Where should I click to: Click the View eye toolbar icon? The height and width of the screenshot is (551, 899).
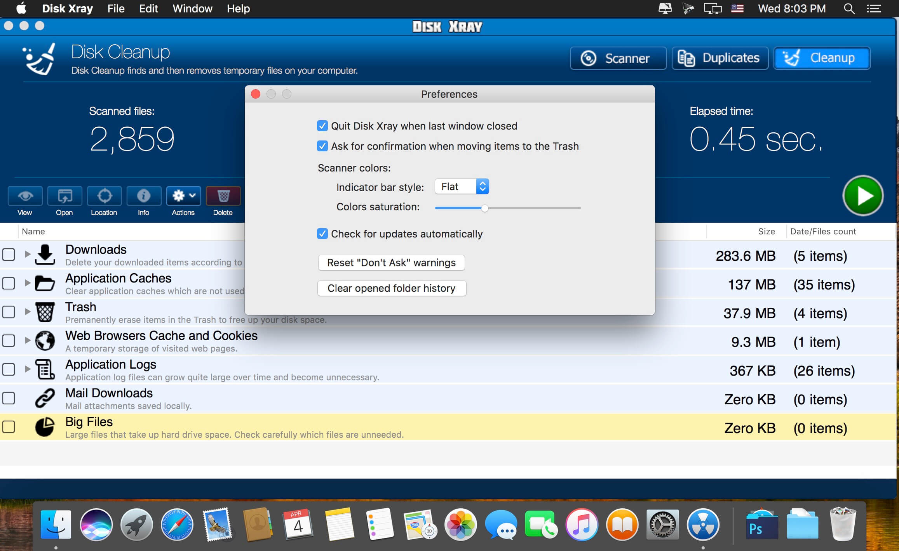click(x=25, y=196)
